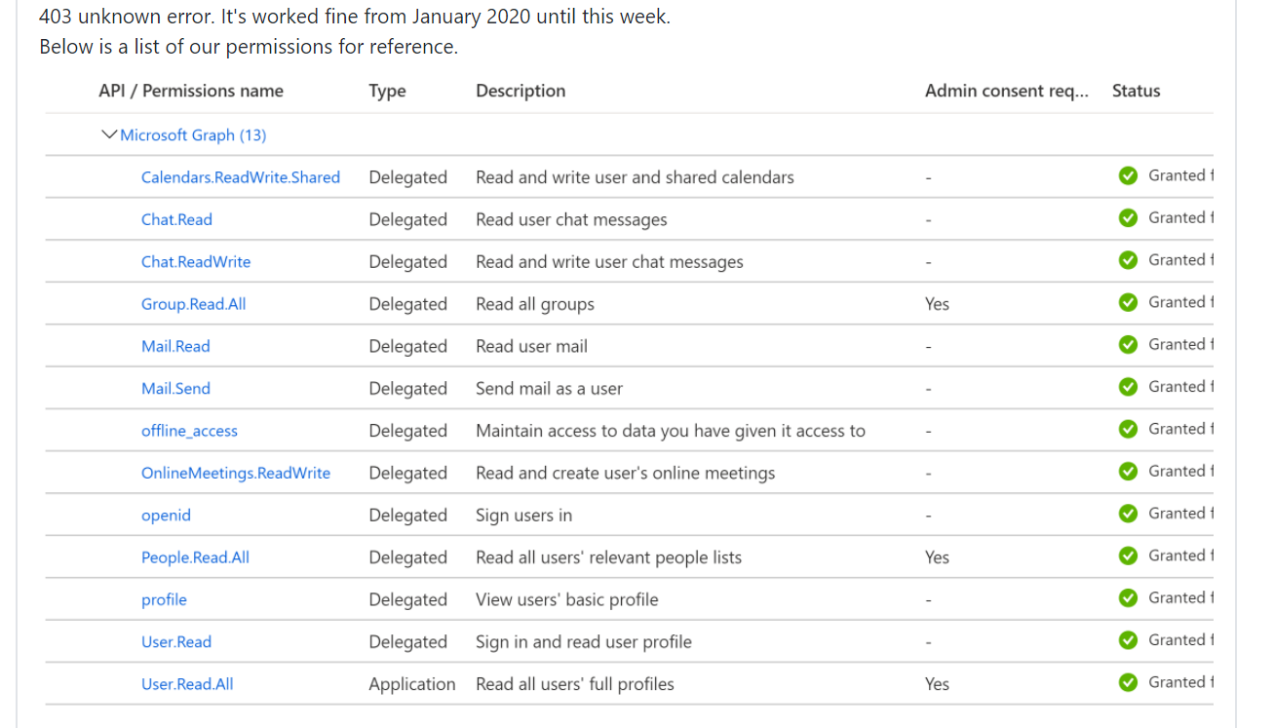Click the Admin consent required column header
This screenshot has height=728, width=1274.
1006,91
